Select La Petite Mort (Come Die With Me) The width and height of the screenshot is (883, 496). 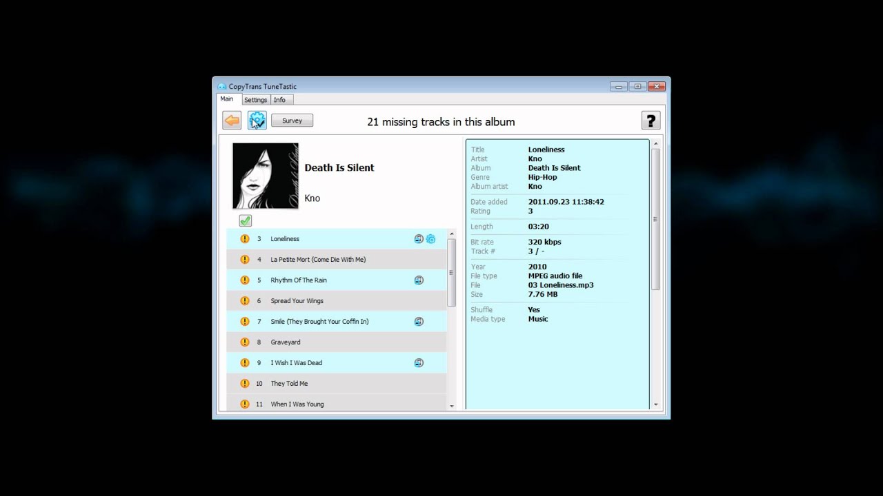pyautogui.click(x=337, y=260)
